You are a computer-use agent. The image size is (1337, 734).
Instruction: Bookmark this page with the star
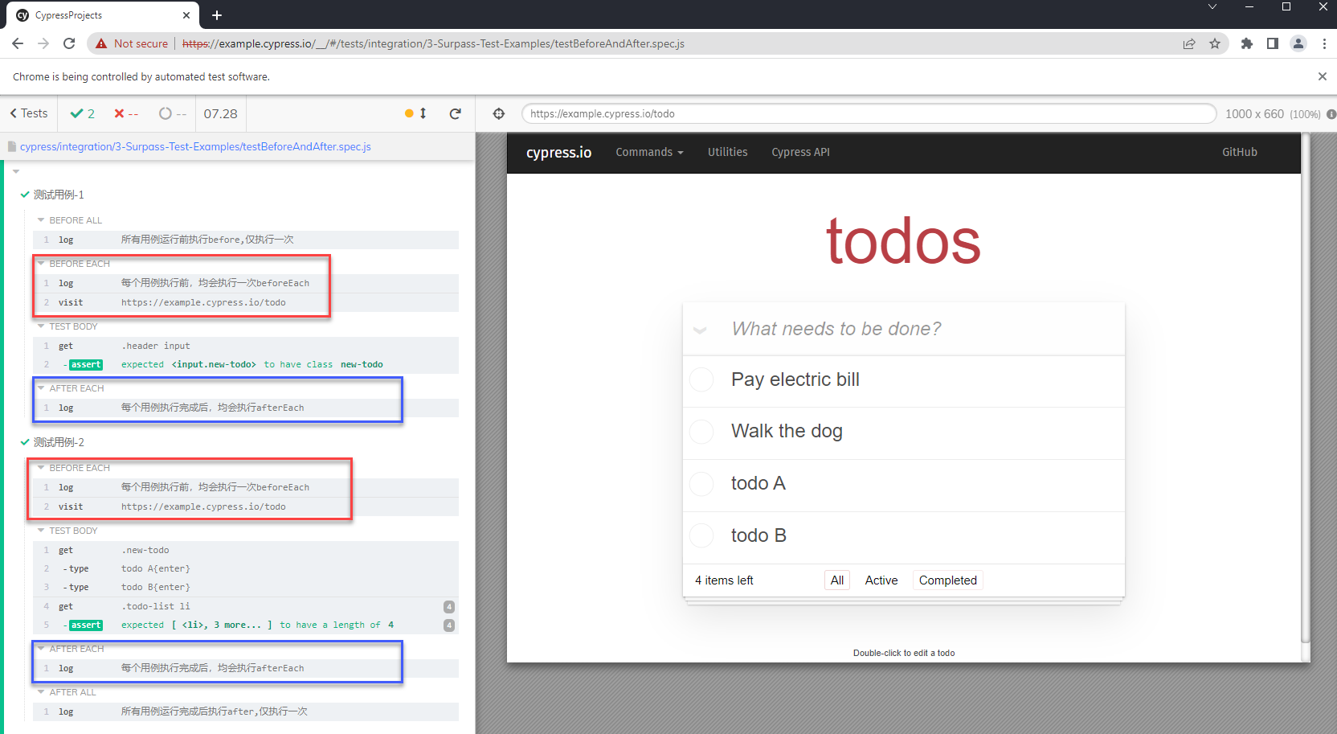pos(1215,43)
